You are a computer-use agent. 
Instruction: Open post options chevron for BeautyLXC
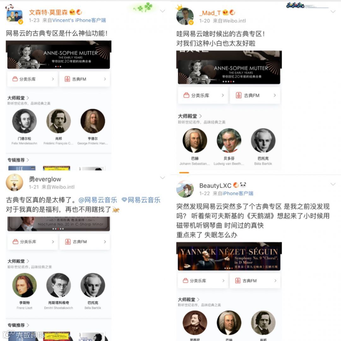333,184
